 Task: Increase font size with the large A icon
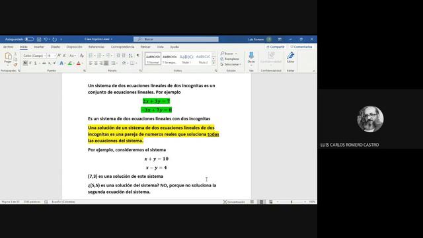[59, 56]
